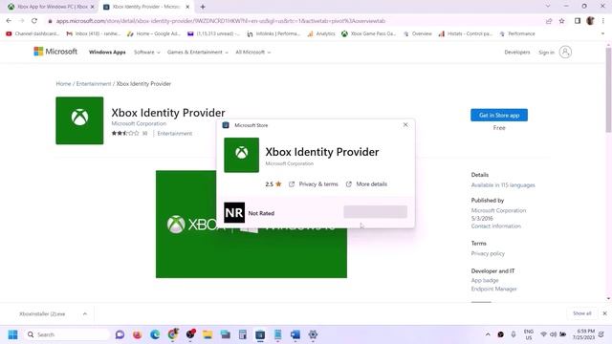Open options chevron for XboxInstaller download
The width and height of the screenshot is (612, 344).
click(85, 313)
